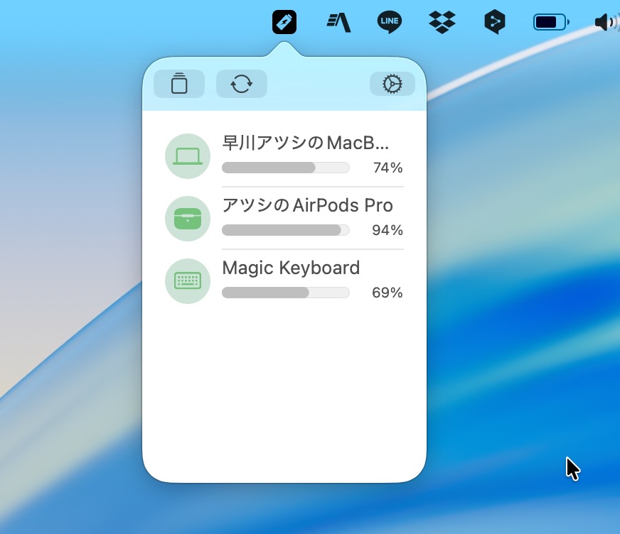Screen dimensions: 620x534
Task: Open the volume control in menu bar
Action: coord(606,22)
